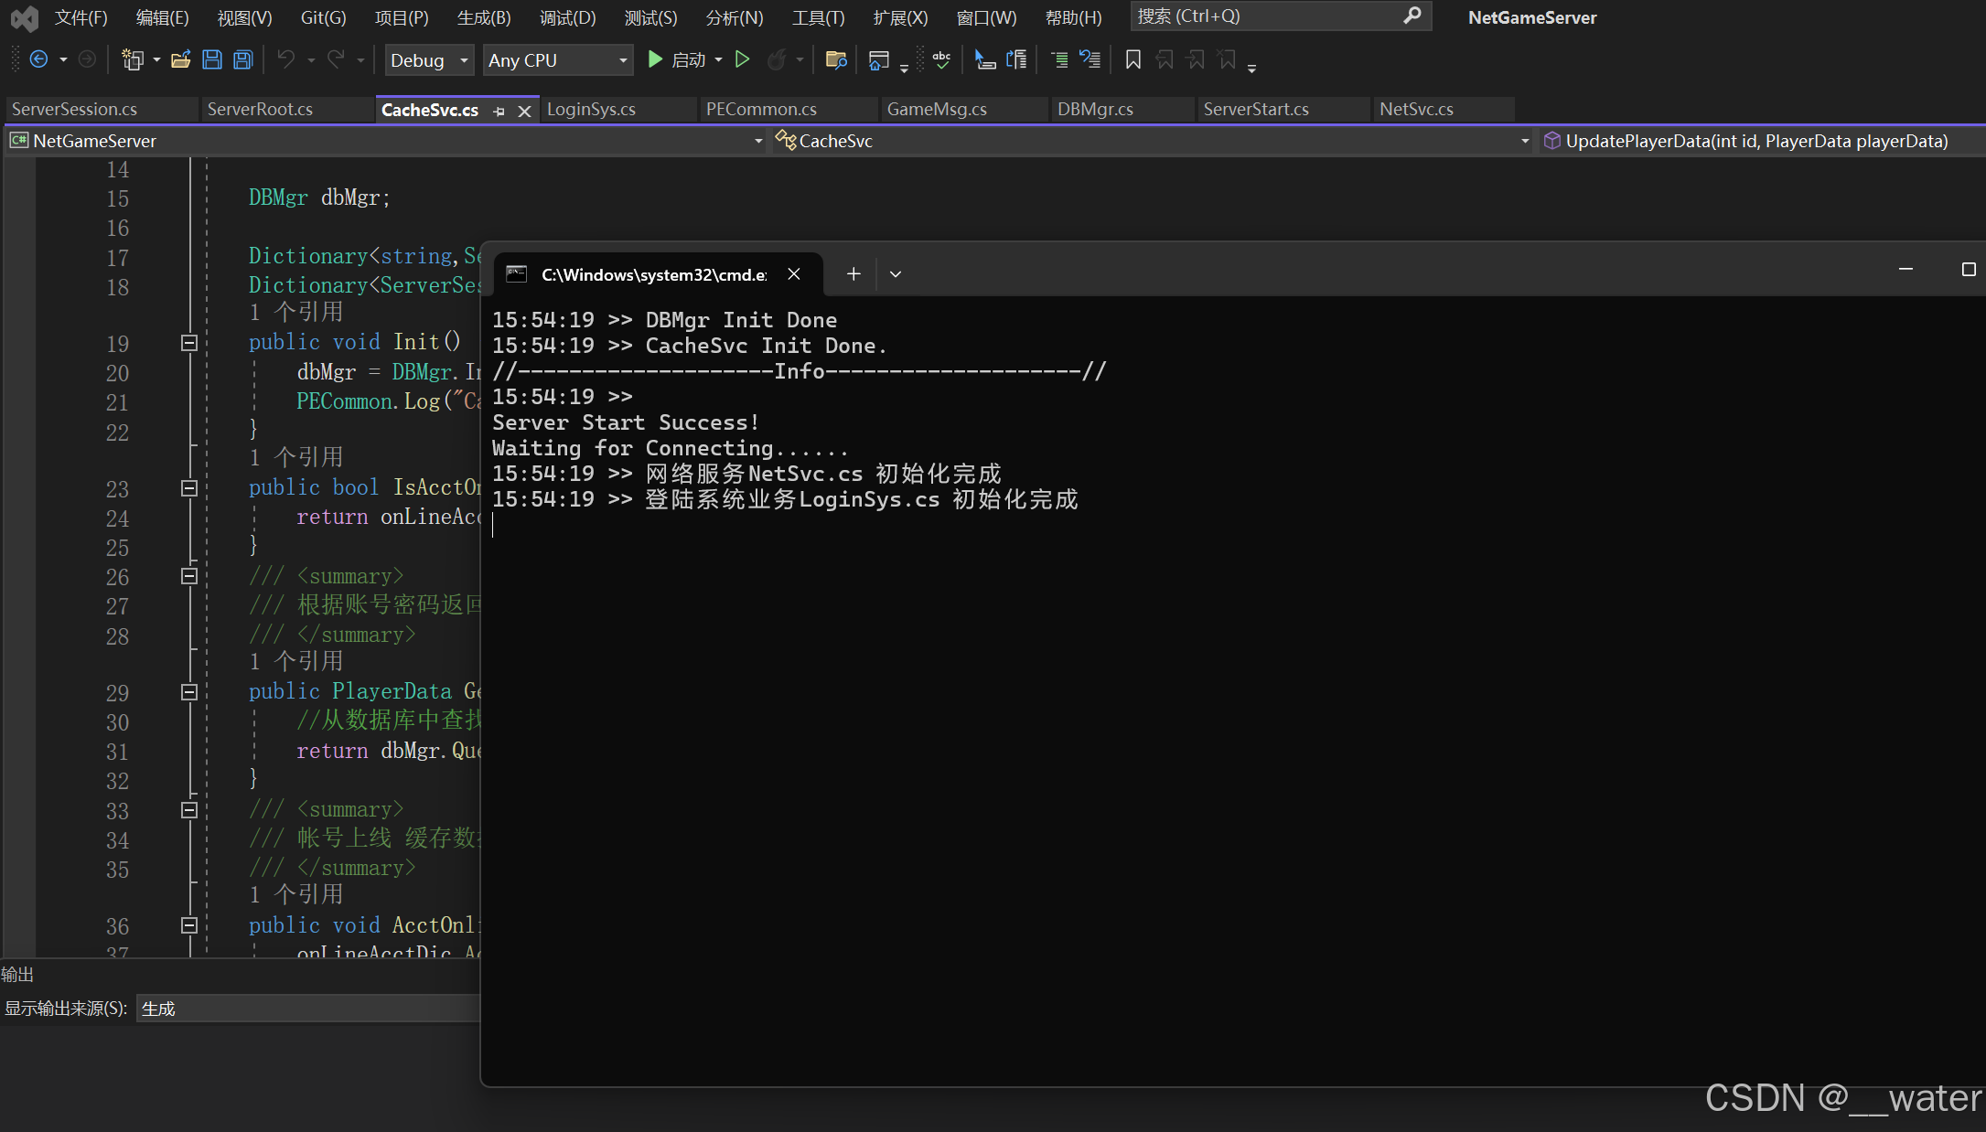The height and width of the screenshot is (1132, 1986).
Task: Collapse the summary comment at line 26
Action: click(189, 576)
